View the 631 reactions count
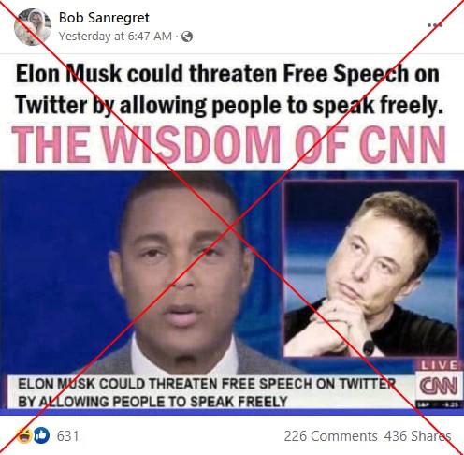This screenshot has height=455, width=464. coord(67,436)
